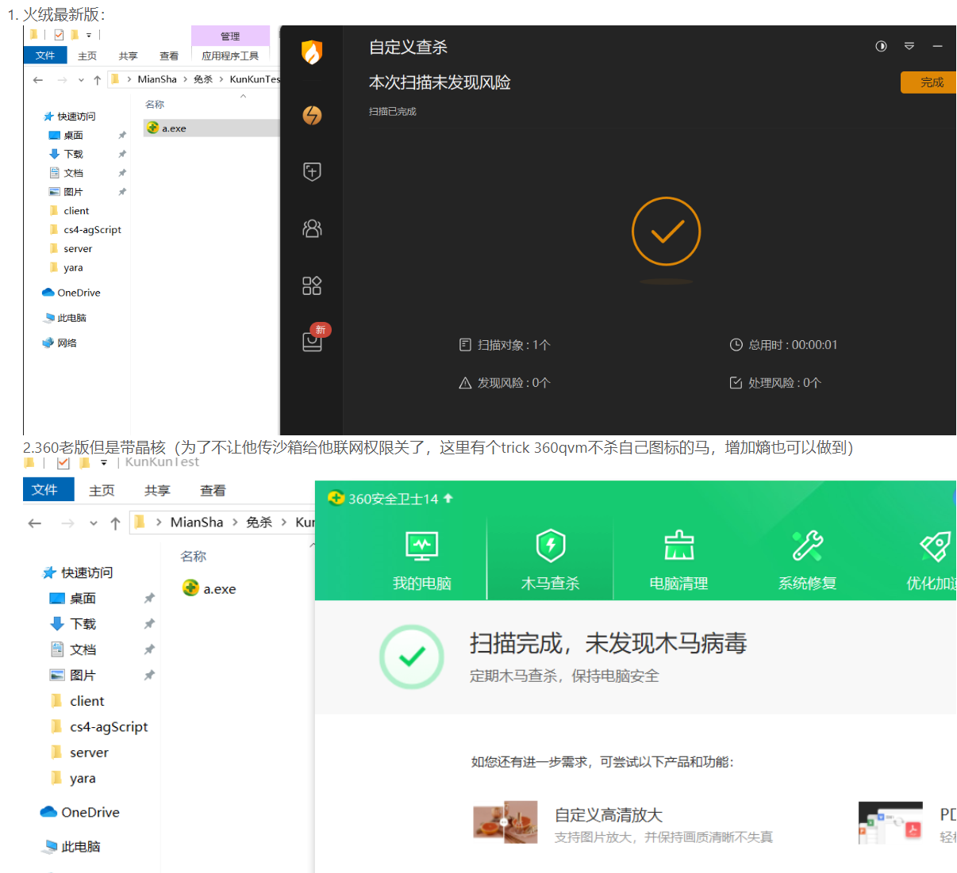Switch to the 电脑清理 tab
This screenshot has height=873, width=957.
tap(678, 559)
